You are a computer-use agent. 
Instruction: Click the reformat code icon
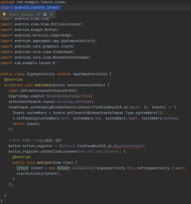[45, 14]
